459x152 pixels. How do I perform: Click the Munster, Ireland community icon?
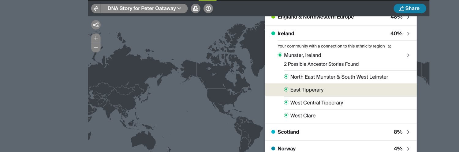280,55
